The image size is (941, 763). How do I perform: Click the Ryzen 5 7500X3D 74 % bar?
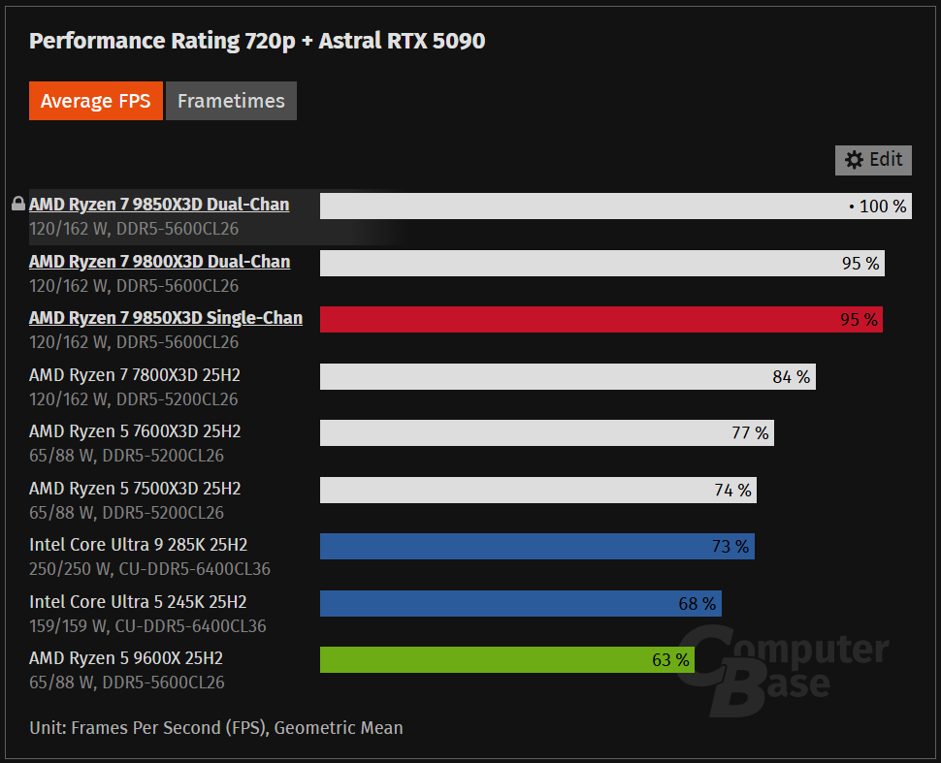[537, 490]
